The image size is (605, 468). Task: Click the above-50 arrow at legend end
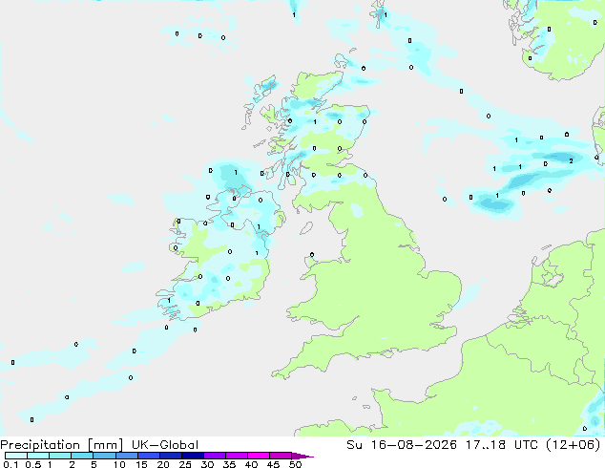302,456
